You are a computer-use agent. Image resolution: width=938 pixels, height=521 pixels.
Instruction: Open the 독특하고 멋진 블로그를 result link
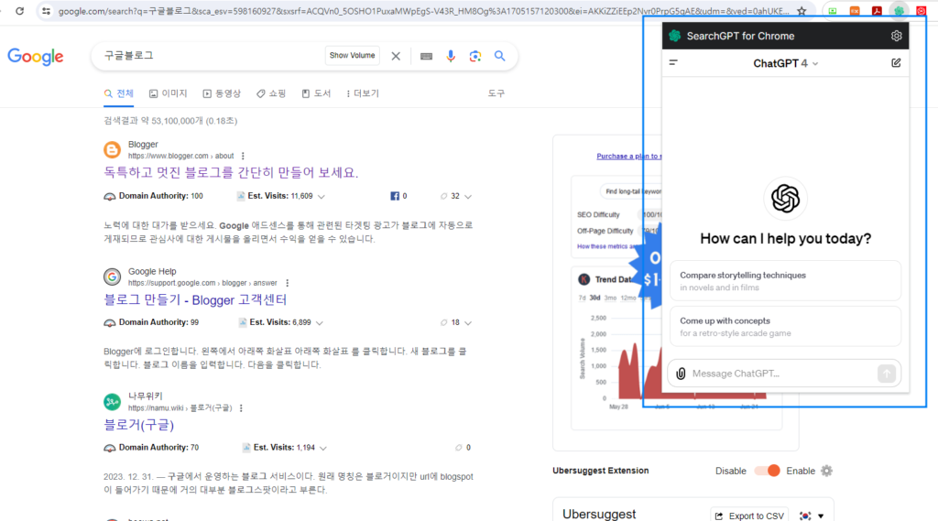(231, 173)
